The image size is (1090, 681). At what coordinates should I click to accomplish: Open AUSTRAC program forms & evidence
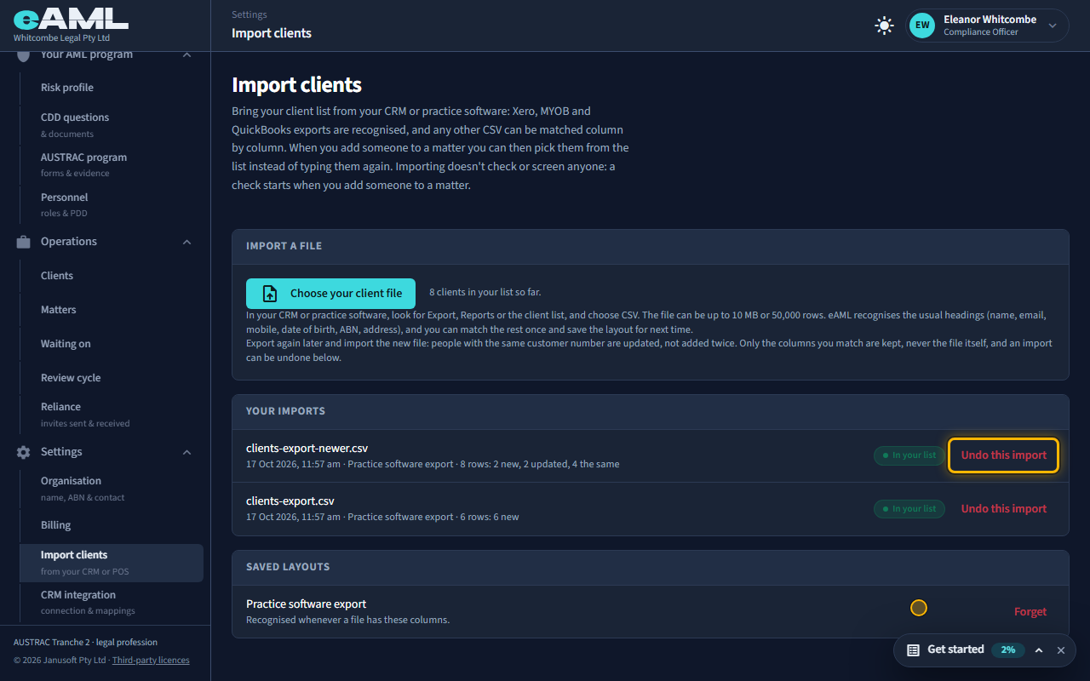pyautogui.click(x=112, y=164)
